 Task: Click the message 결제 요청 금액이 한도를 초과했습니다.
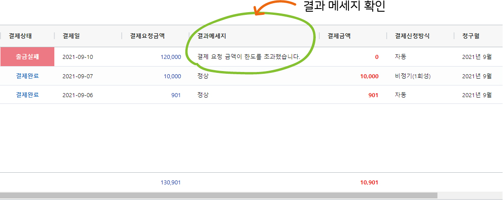(x=249, y=57)
